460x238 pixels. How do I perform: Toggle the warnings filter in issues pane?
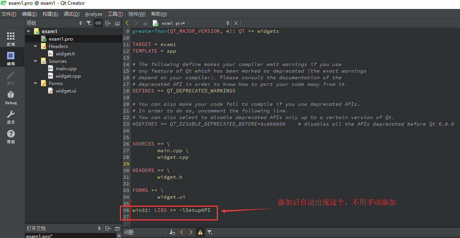click(x=200, y=232)
